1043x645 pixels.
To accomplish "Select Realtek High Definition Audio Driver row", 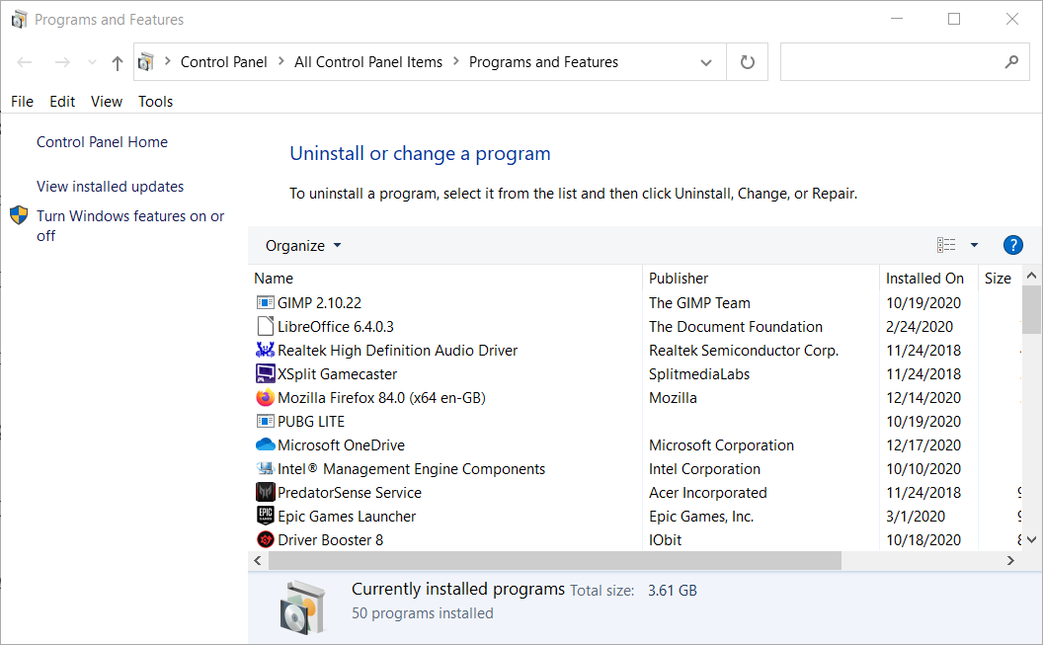I will pyautogui.click(x=635, y=351).
